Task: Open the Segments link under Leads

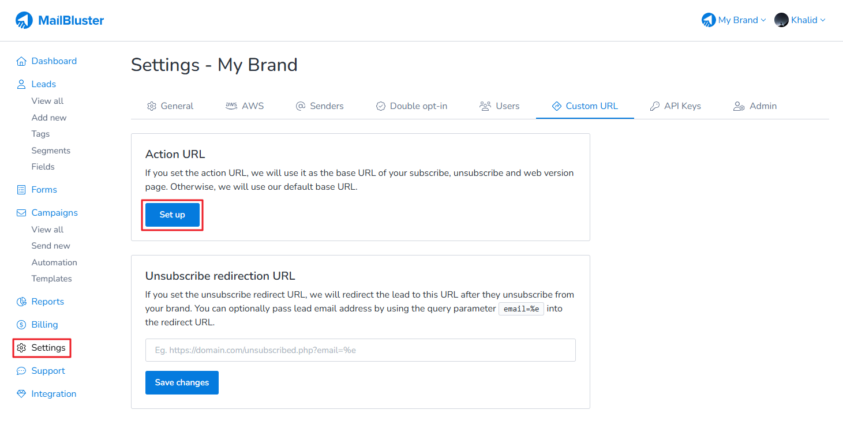Action: point(51,151)
